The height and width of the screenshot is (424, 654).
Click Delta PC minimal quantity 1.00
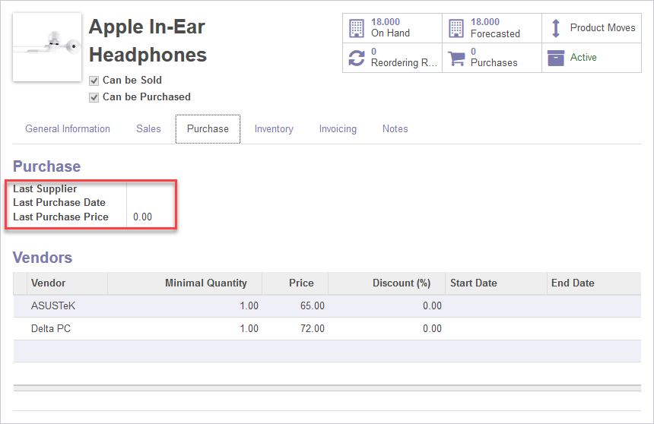[x=249, y=329]
